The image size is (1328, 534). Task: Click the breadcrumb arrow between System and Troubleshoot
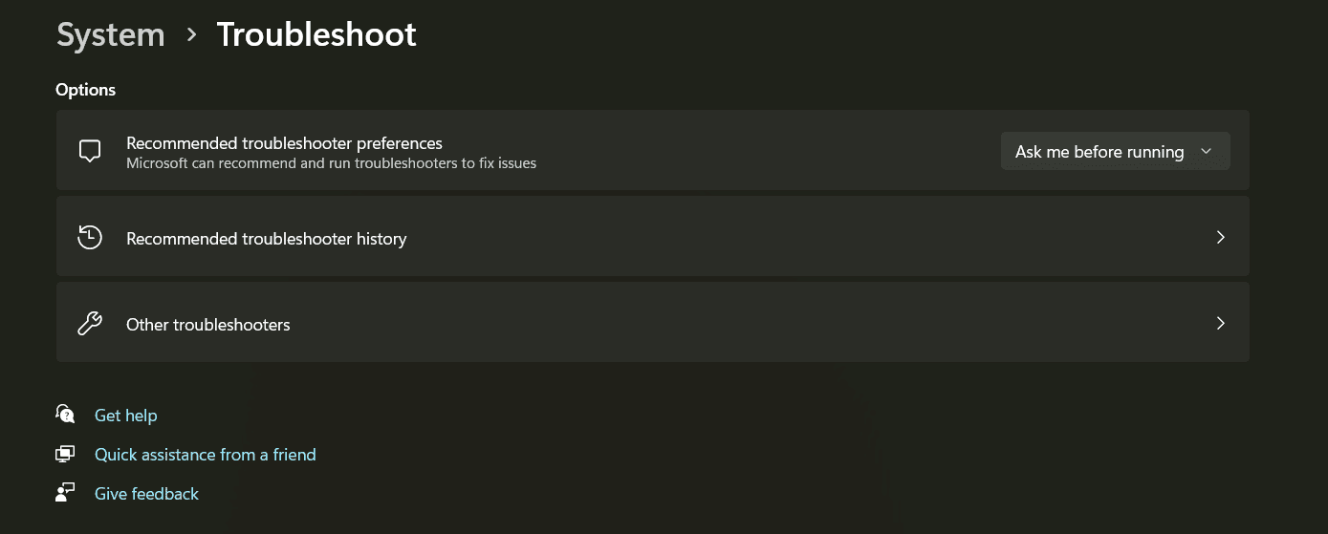point(191,35)
